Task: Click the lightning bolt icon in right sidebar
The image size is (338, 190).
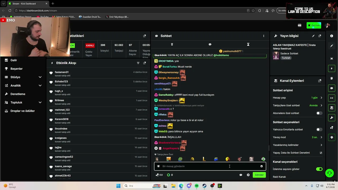Action: click(332, 69)
